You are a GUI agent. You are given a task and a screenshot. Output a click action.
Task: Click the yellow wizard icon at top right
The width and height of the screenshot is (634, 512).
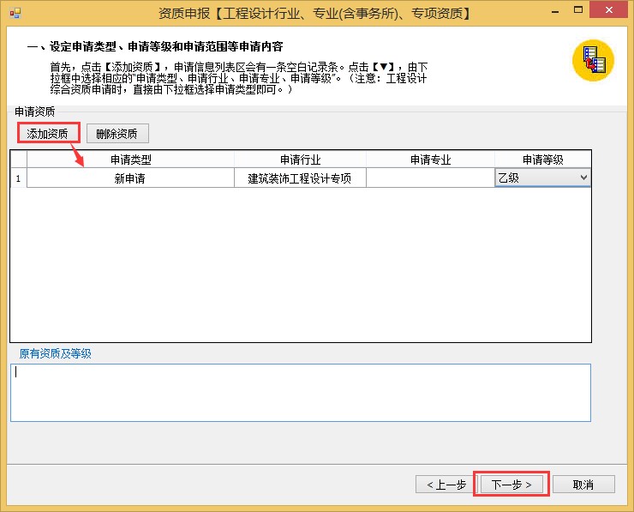pos(594,60)
